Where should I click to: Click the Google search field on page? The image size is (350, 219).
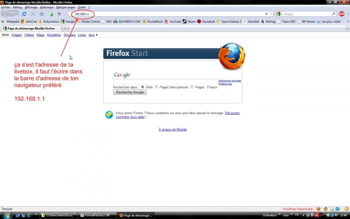tap(165, 81)
